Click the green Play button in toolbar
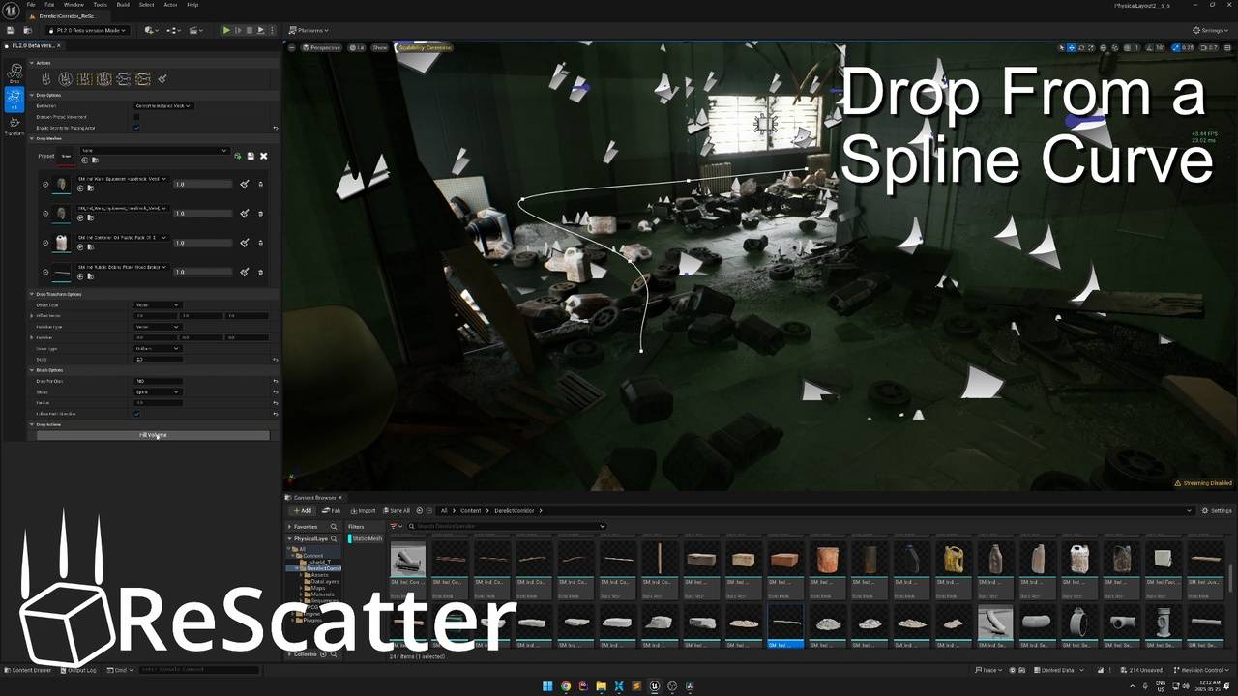Screen dimensions: 1238x696 [x=226, y=30]
